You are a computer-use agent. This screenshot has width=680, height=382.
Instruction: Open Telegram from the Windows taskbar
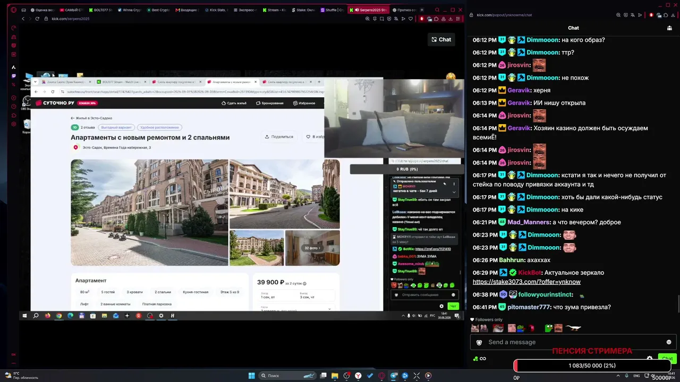point(393,376)
